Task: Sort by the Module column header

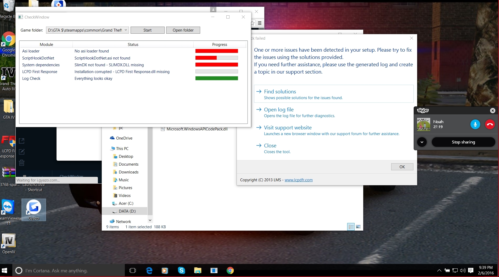Action: [x=46, y=44]
